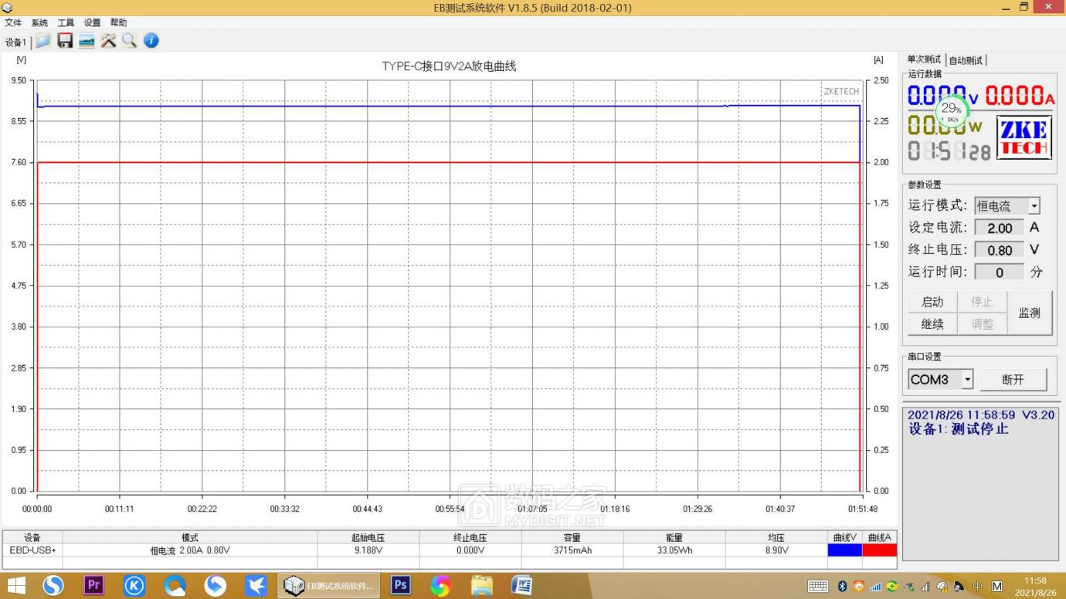Select the 设备1 tab
The width and height of the screenshot is (1066, 599).
[x=15, y=42]
